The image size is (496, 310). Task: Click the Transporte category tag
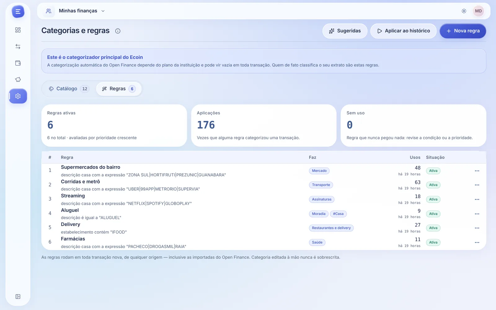click(321, 185)
